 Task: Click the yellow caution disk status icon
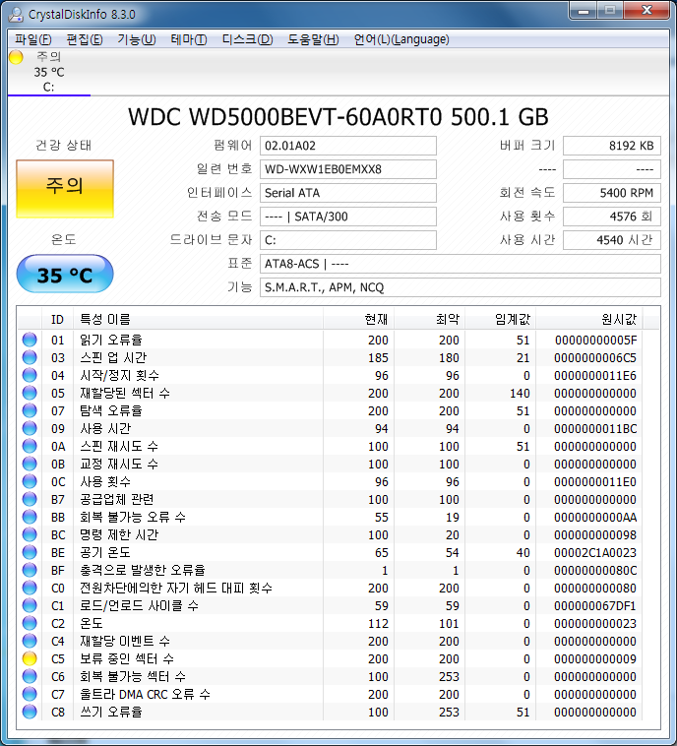(x=15, y=57)
